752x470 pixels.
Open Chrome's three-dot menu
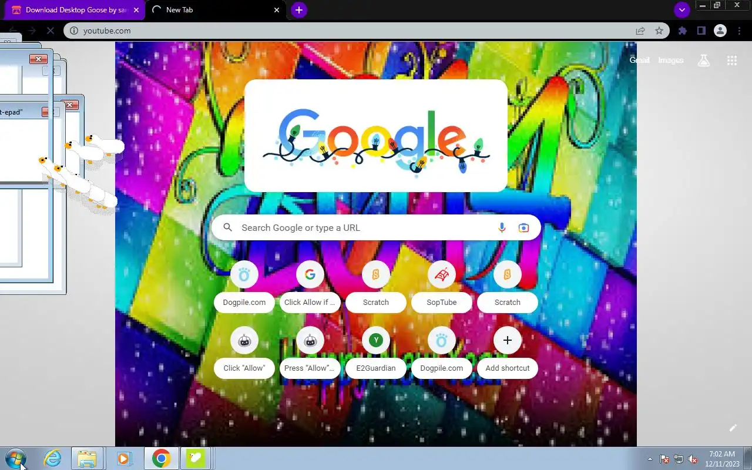point(739,31)
